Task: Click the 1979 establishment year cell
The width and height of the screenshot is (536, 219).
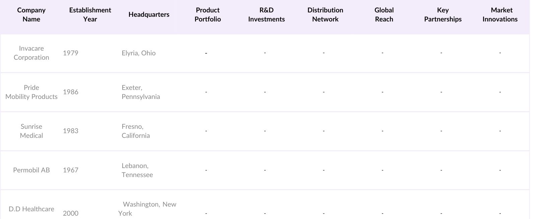Action: point(71,53)
